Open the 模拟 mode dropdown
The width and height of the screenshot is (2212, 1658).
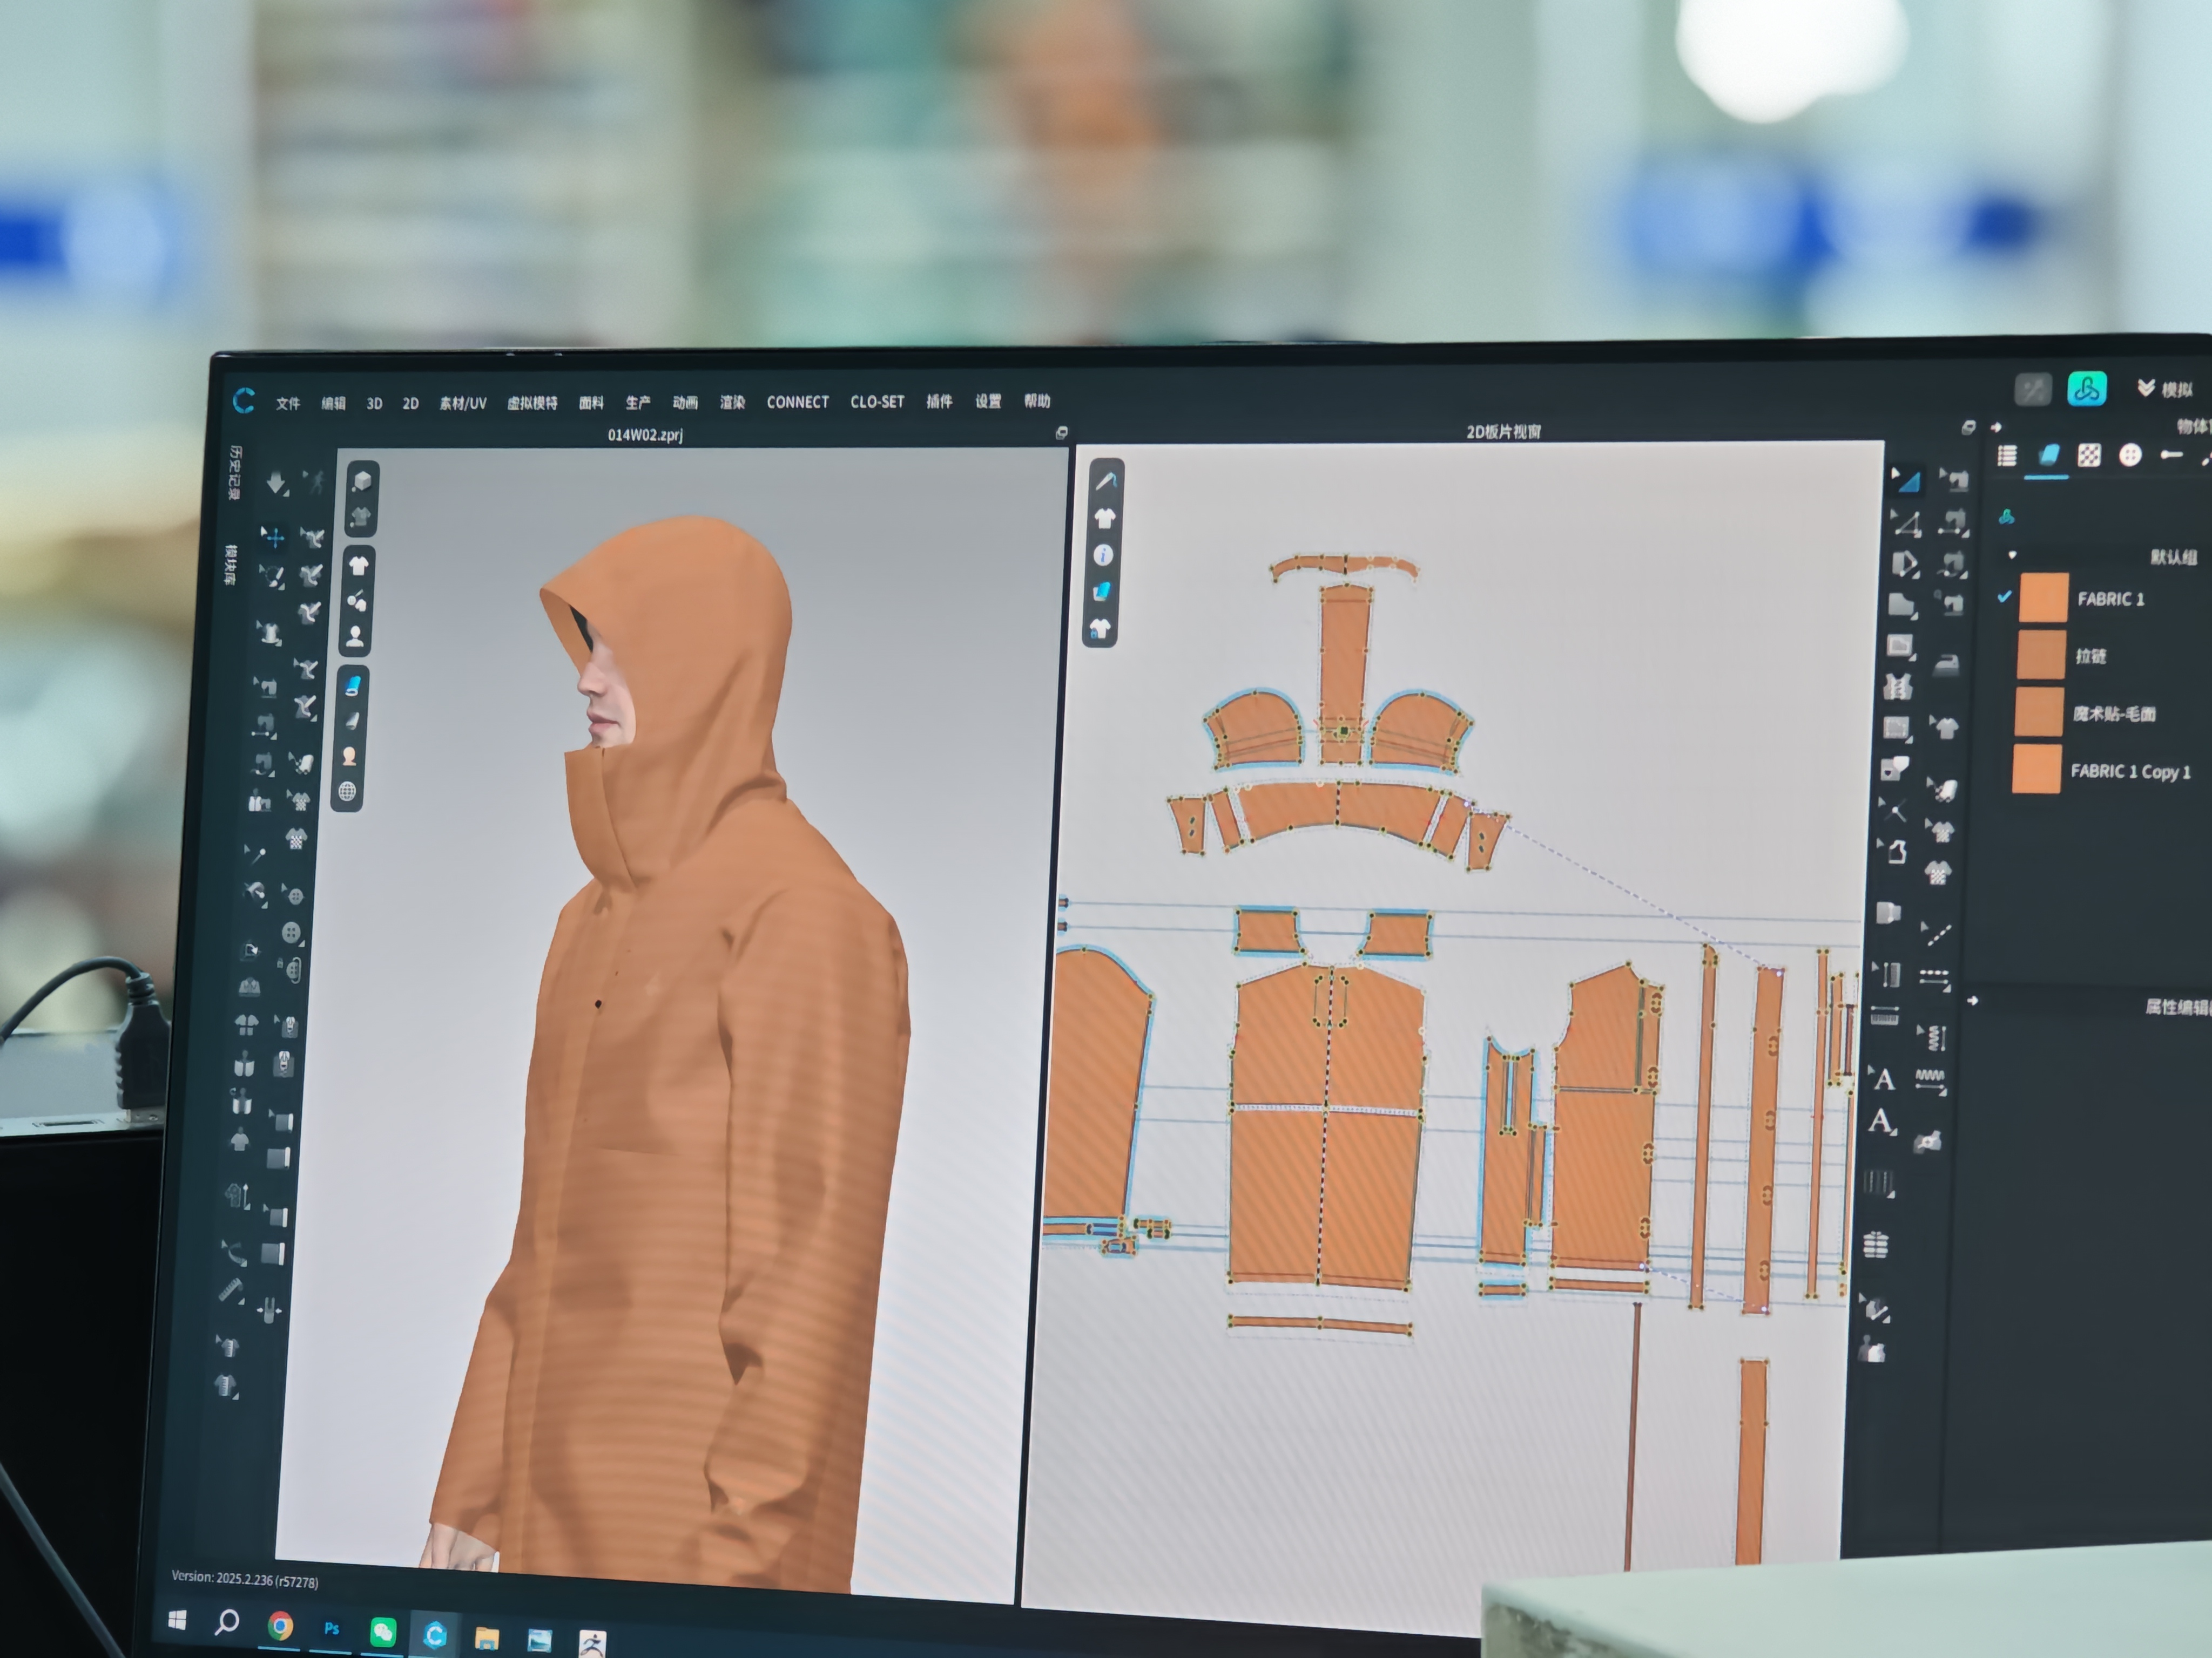pos(2164,389)
